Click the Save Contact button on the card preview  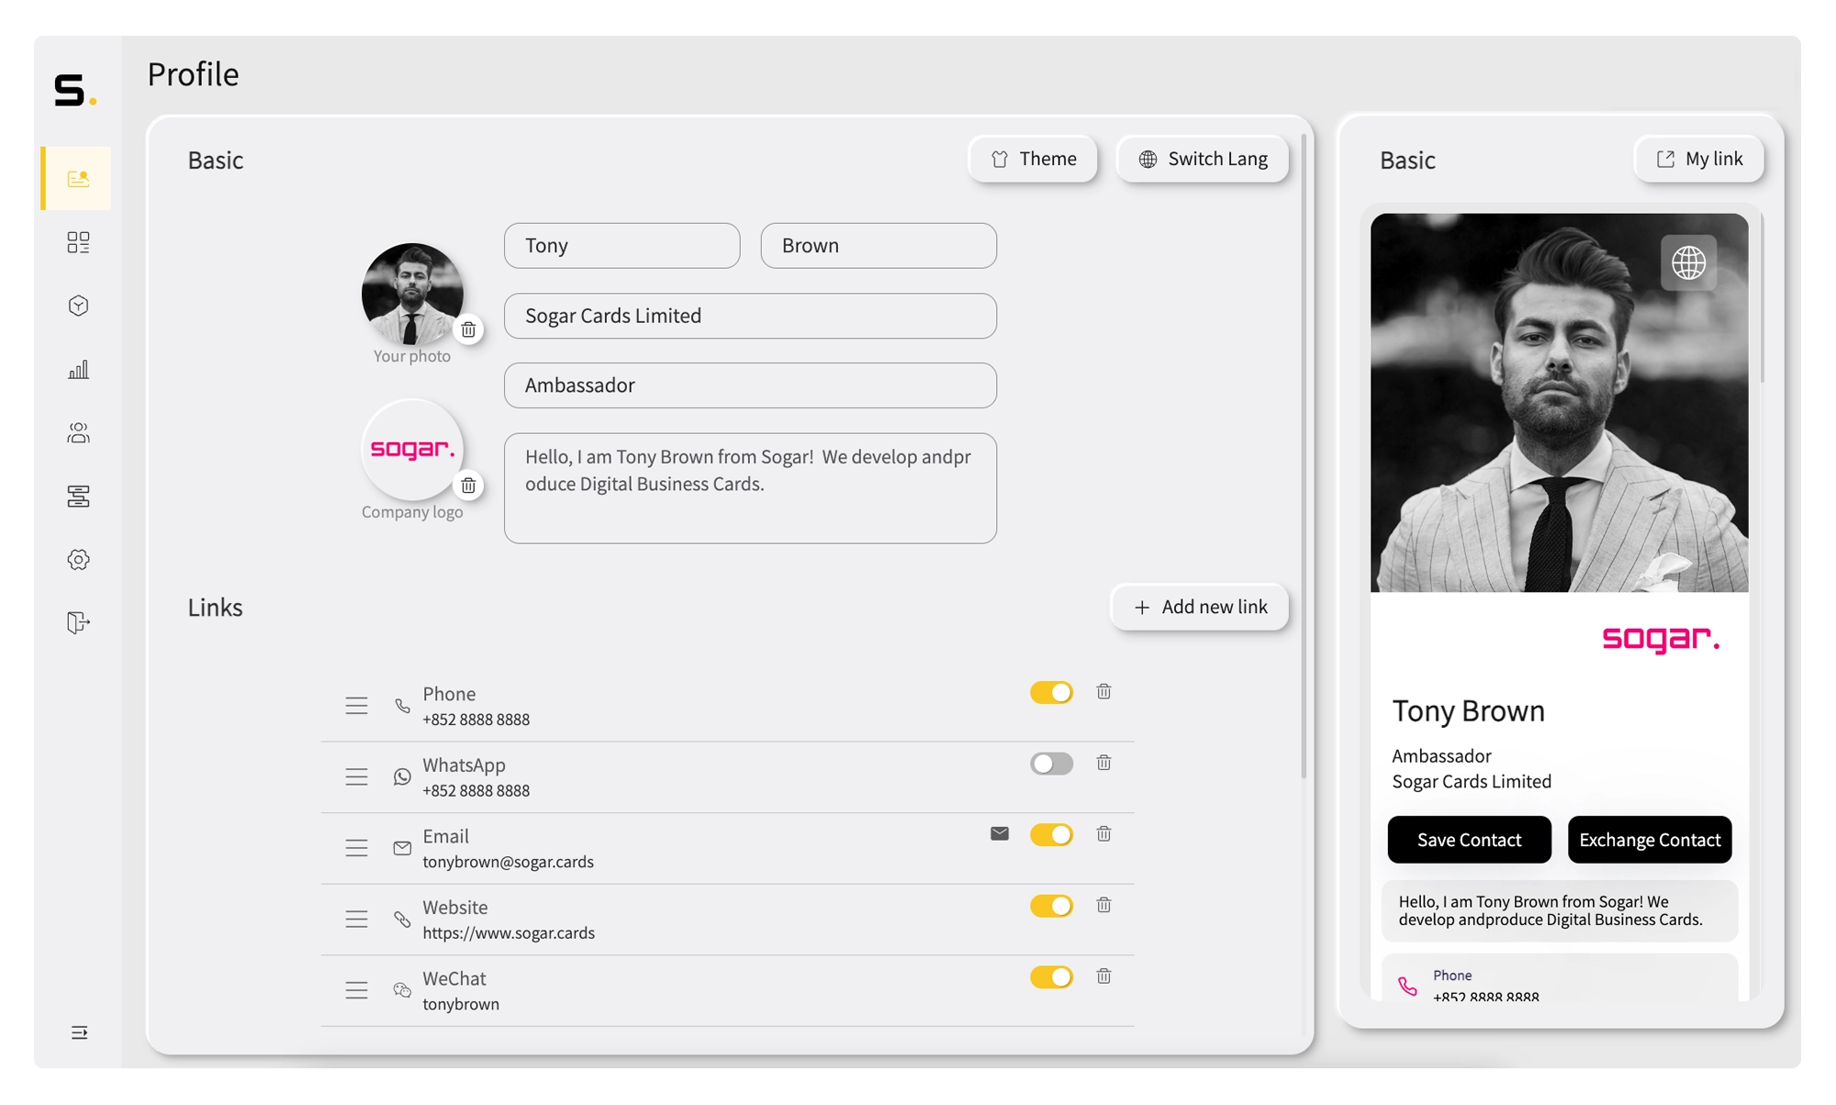(1469, 839)
